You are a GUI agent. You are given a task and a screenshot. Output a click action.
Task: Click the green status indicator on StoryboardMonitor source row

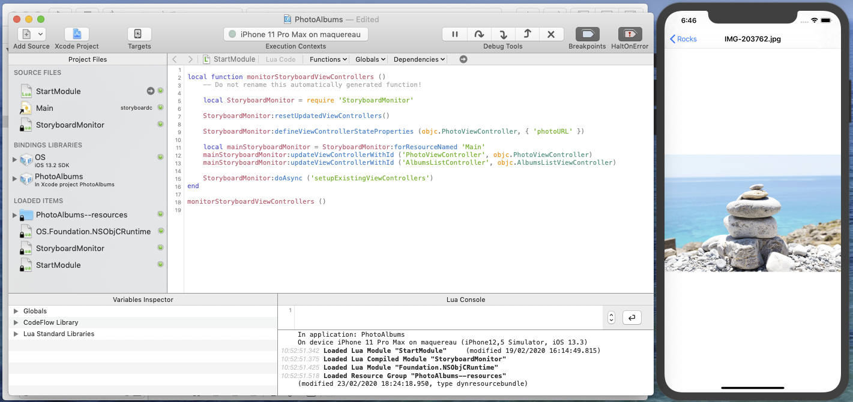160,124
